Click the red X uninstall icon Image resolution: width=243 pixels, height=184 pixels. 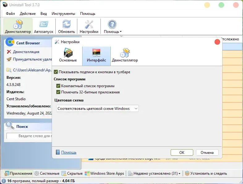pyautogui.click(x=9, y=52)
